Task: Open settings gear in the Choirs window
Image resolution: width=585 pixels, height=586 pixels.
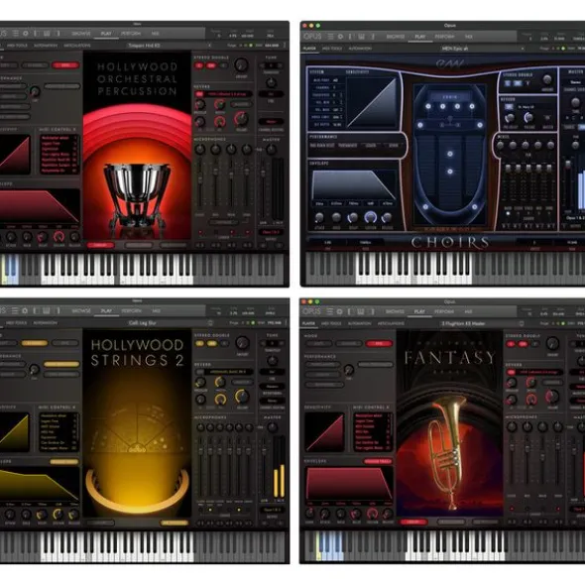Action: point(340,37)
